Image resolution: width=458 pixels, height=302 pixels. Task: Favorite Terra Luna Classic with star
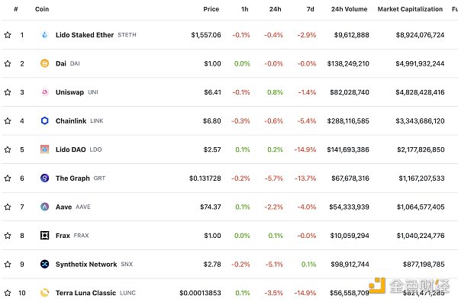click(x=8, y=293)
